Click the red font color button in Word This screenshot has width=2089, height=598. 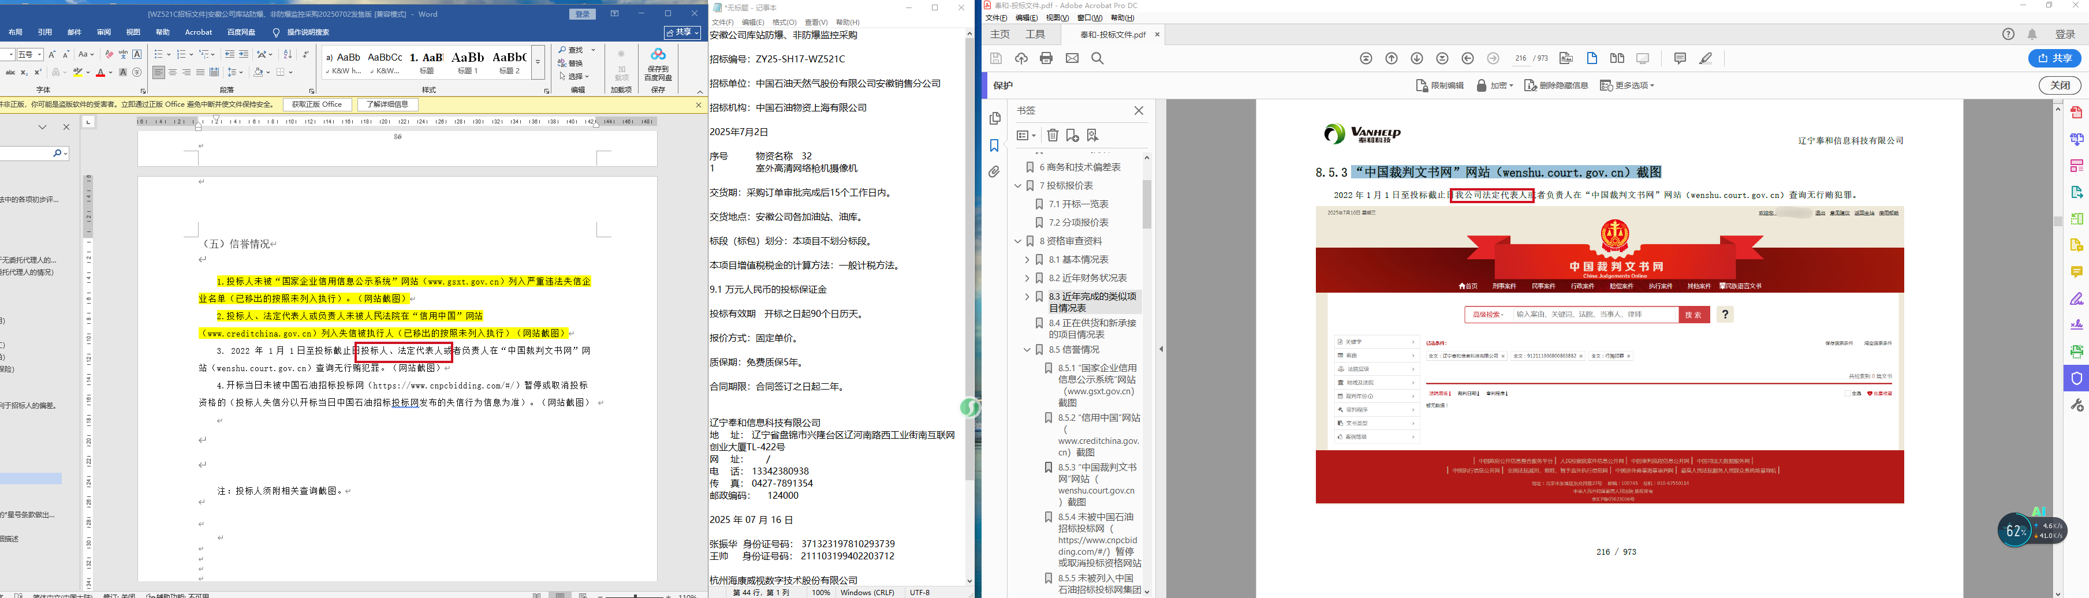[x=100, y=72]
